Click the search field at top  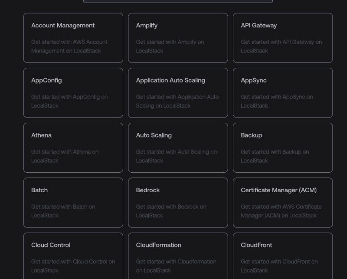point(178,1)
